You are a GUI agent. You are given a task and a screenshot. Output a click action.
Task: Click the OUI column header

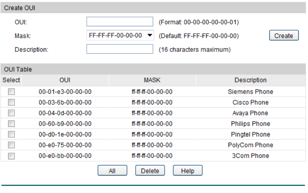[x=65, y=80]
